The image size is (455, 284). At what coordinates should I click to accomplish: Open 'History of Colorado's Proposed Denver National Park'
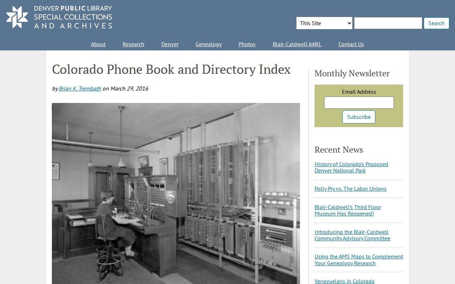351,167
